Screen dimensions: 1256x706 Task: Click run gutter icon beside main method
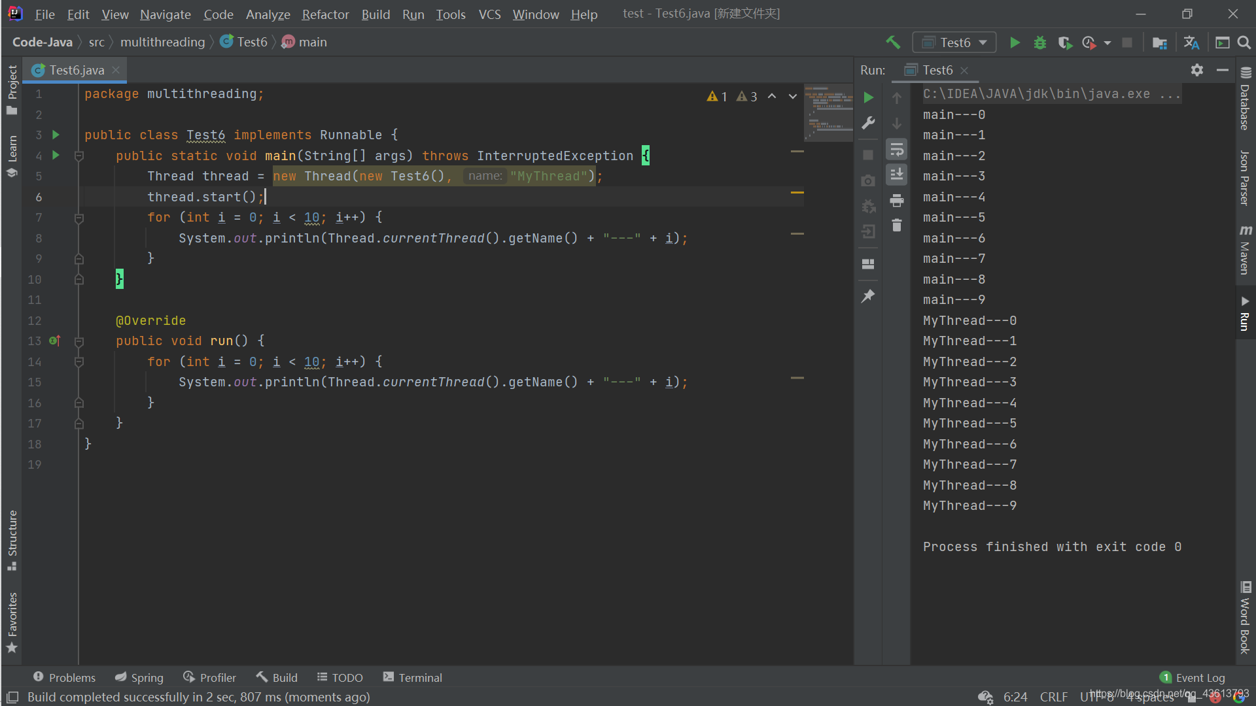tap(56, 156)
